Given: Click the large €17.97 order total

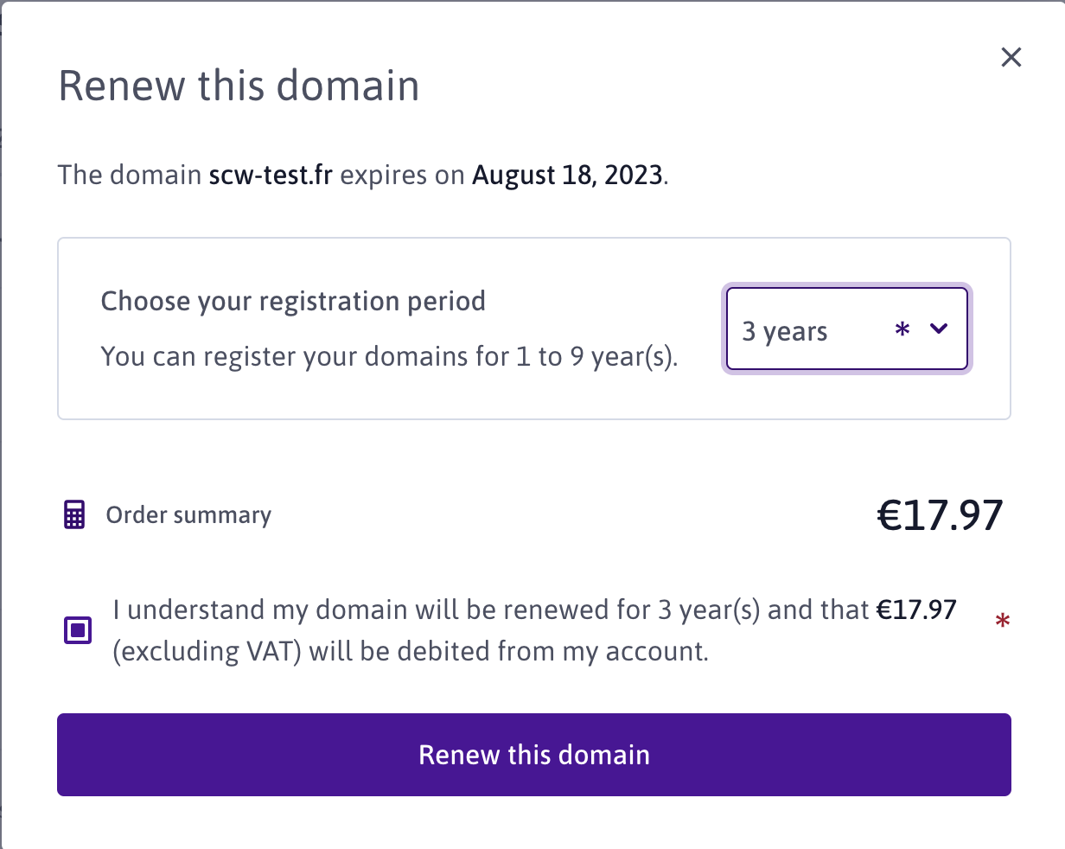Looking at the screenshot, I should click(x=940, y=515).
